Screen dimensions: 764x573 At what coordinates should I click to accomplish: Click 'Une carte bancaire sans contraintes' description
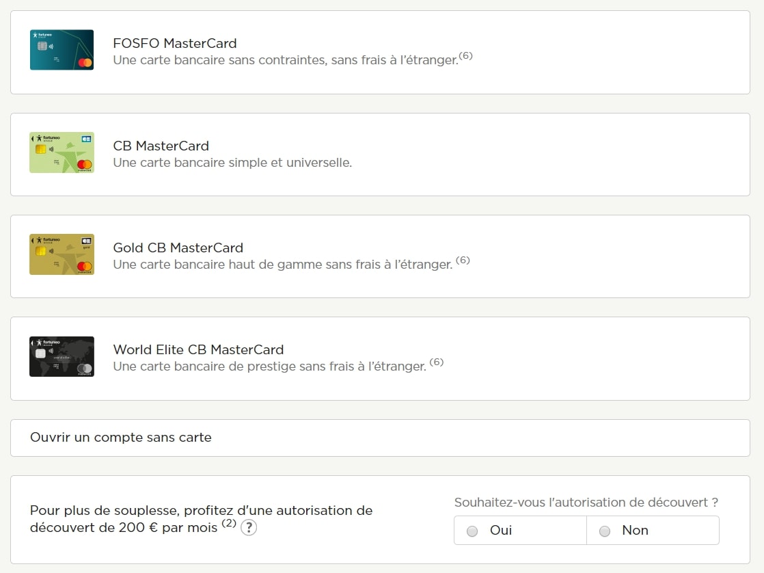pyautogui.click(x=286, y=60)
